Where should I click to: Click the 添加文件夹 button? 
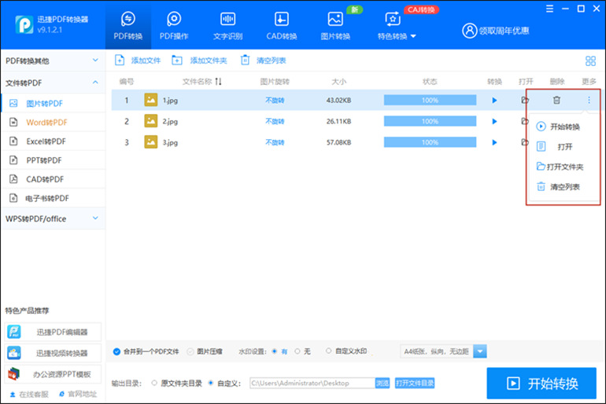[199, 61]
